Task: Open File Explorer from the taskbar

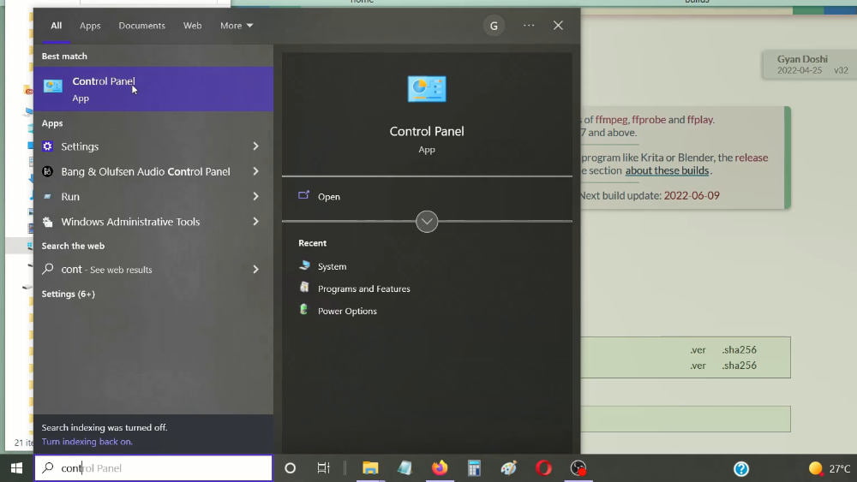Action: 370,467
